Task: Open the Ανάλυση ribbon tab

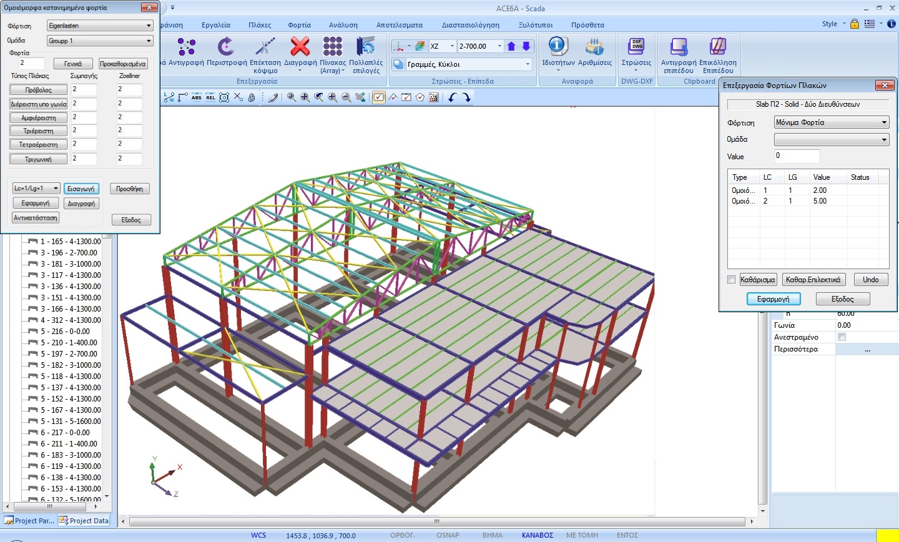Action: tap(343, 25)
